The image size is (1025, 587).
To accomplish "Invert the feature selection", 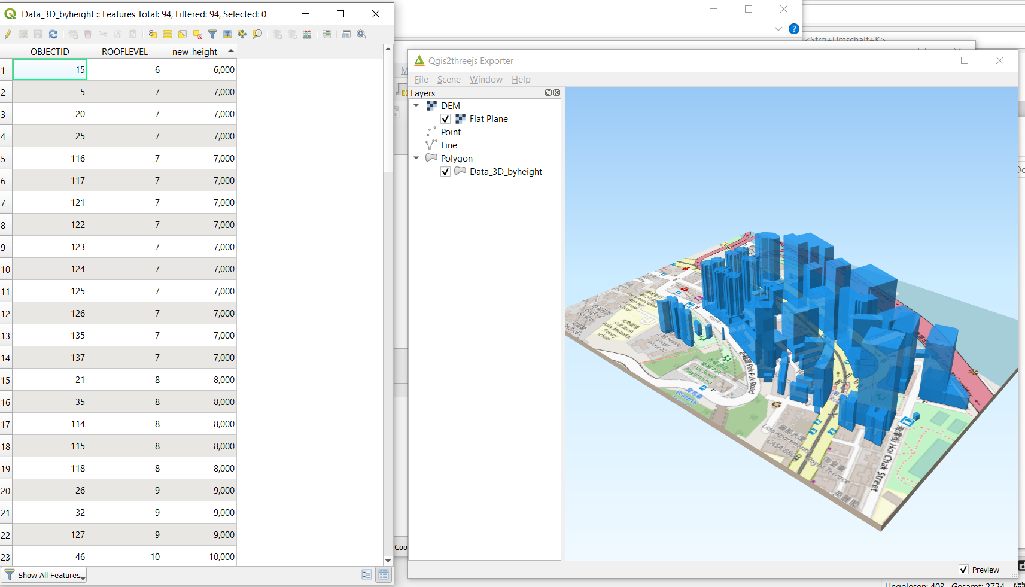I will coord(182,34).
